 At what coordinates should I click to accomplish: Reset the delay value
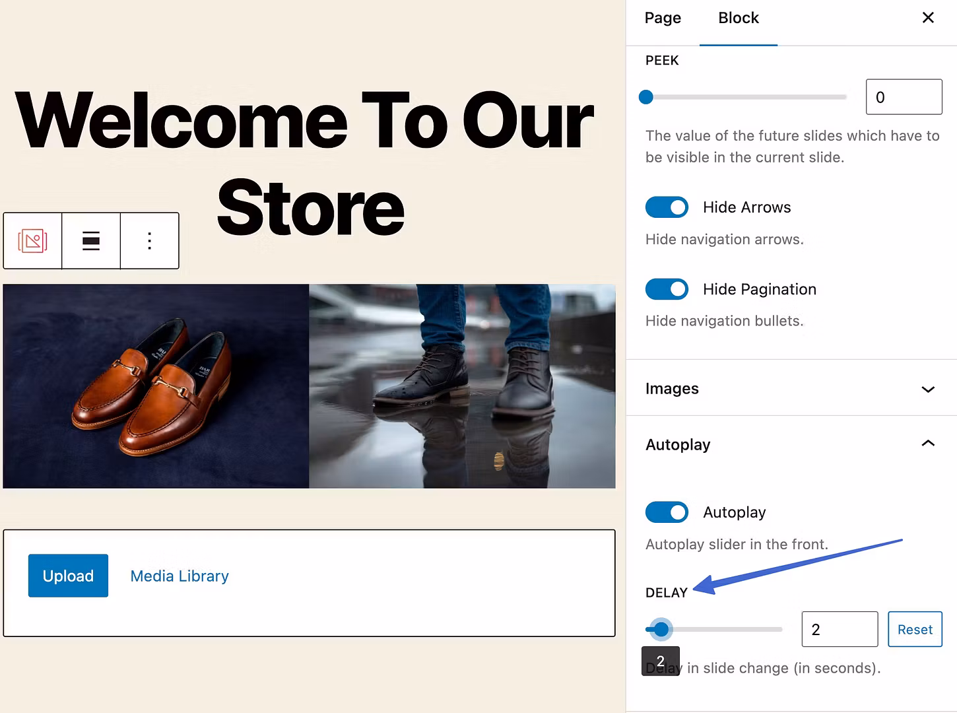pos(914,630)
